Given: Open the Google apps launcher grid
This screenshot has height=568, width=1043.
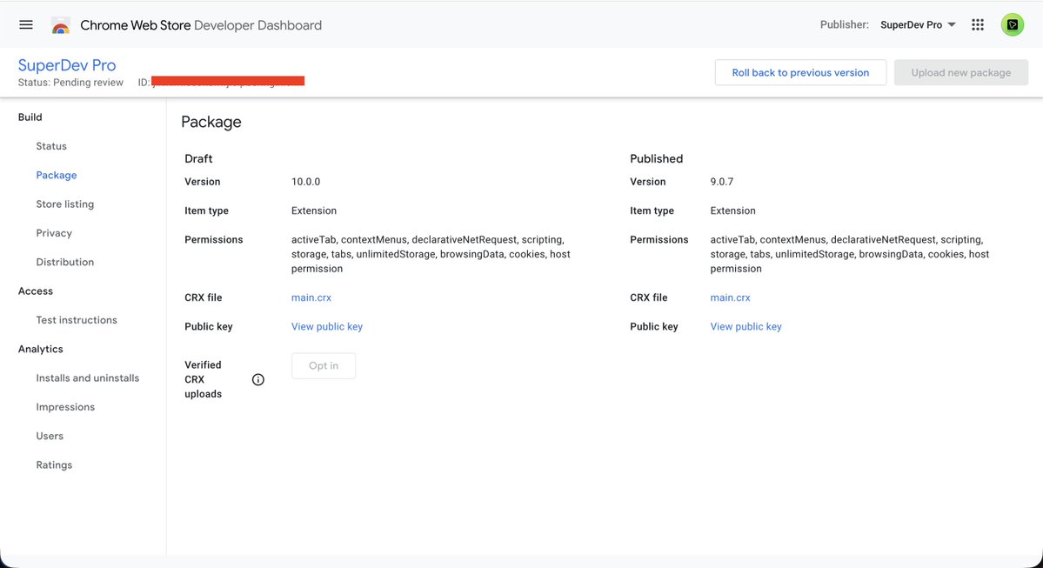Looking at the screenshot, I should [x=977, y=24].
